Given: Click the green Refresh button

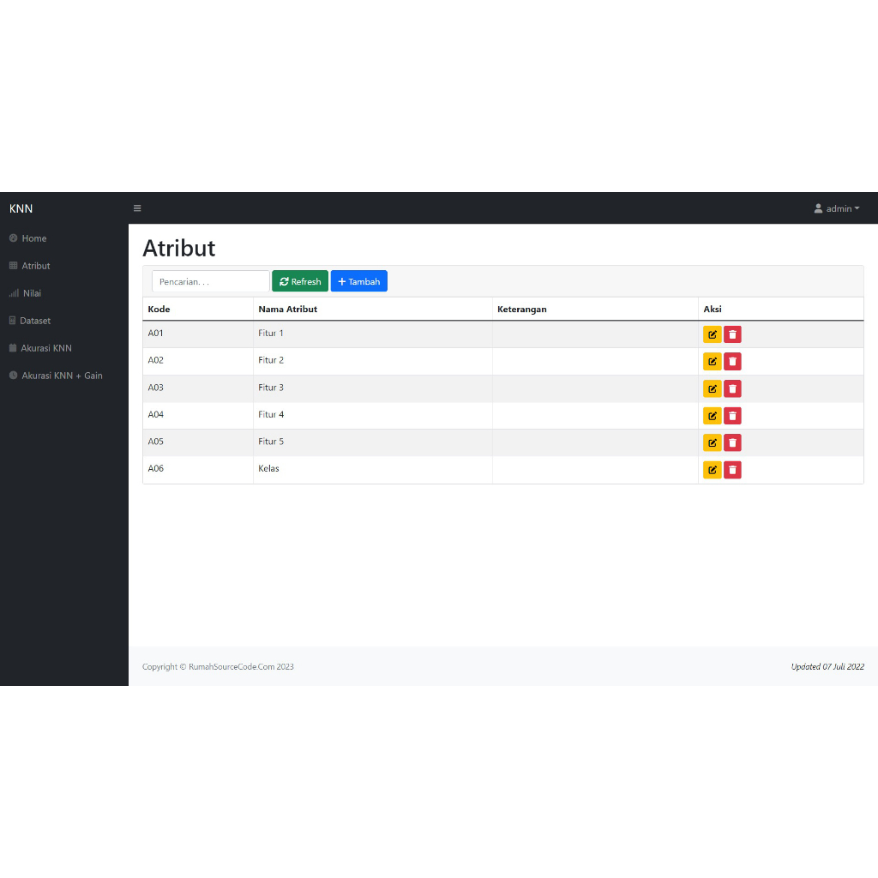Looking at the screenshot, I should click(300, 281).
